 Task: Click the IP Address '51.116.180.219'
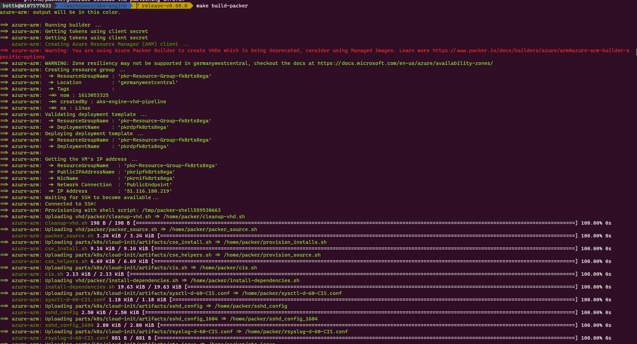(148, 191)
